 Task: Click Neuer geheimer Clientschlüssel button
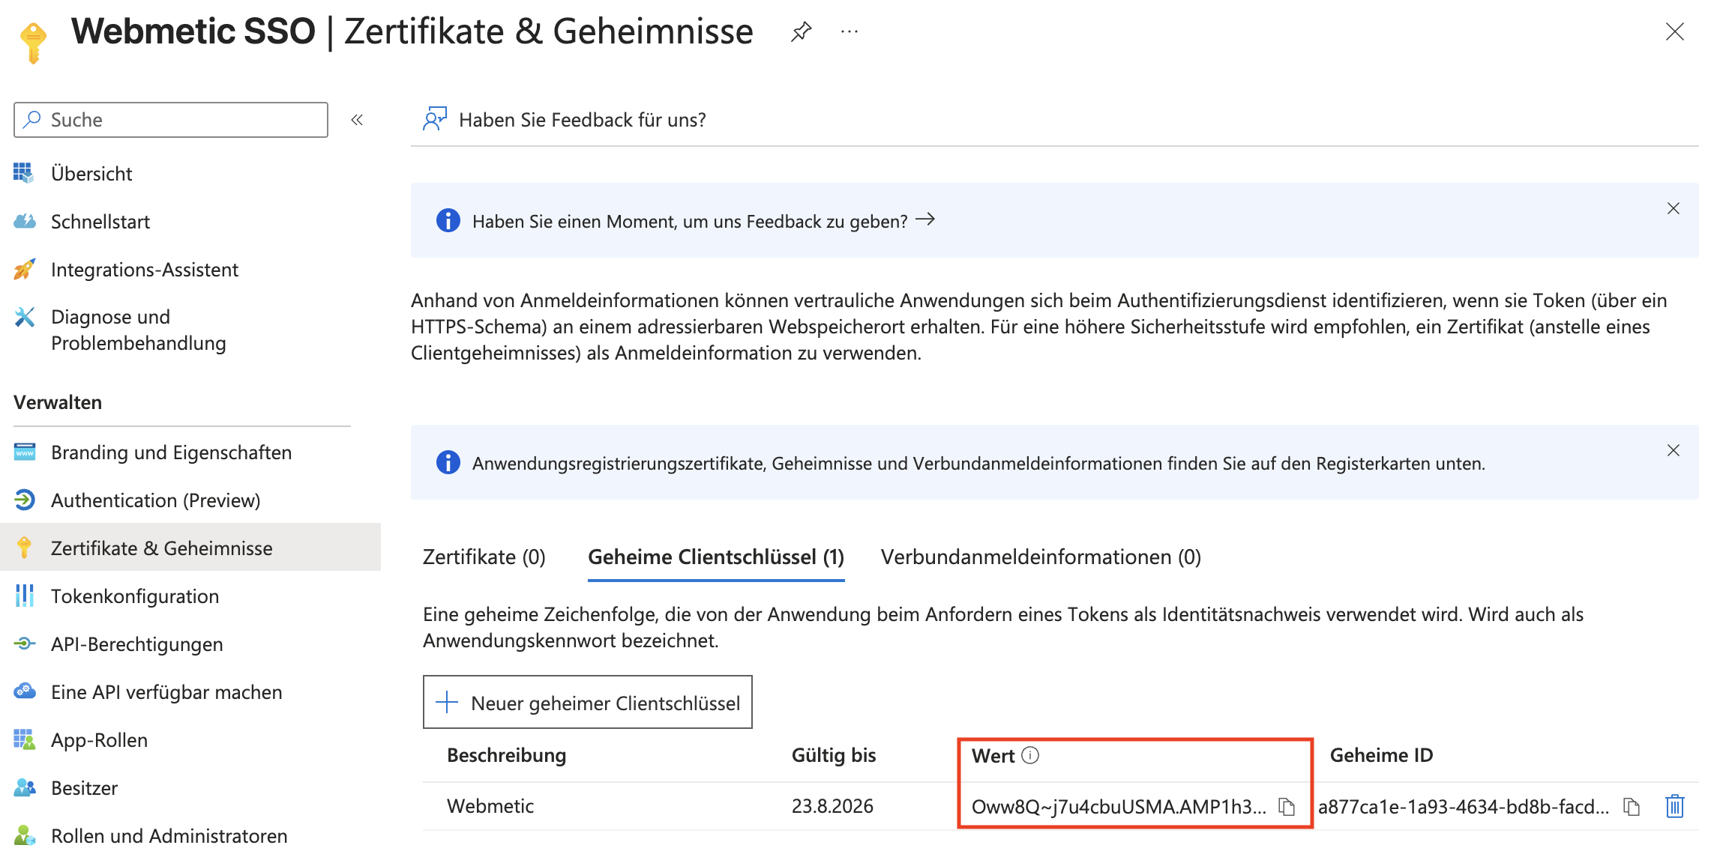tap(588, 703)
